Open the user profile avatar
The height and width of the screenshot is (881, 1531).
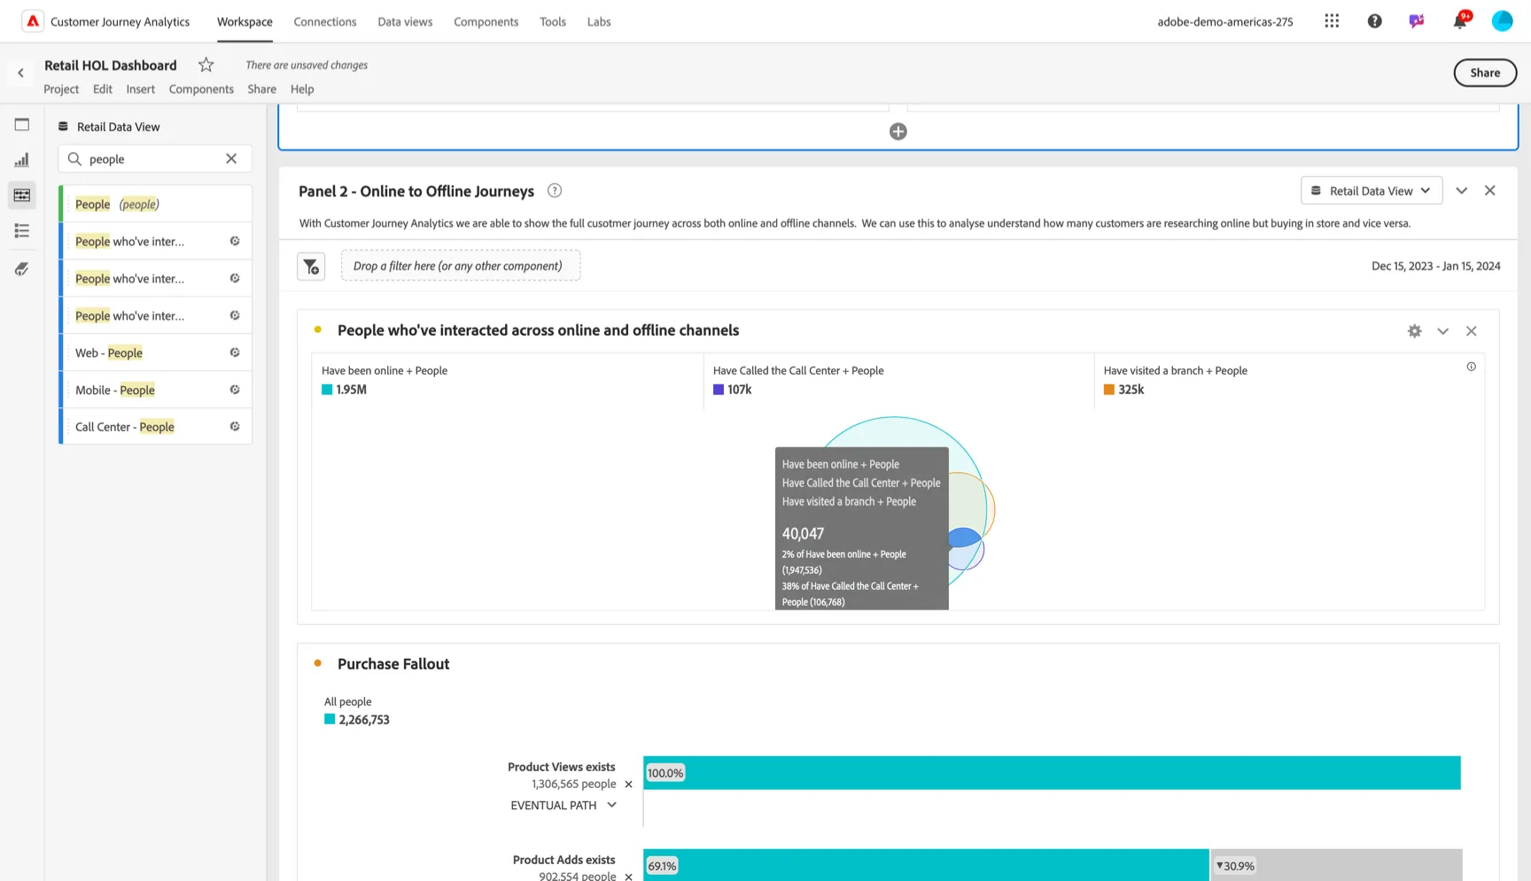click(x=1502, y=21)
